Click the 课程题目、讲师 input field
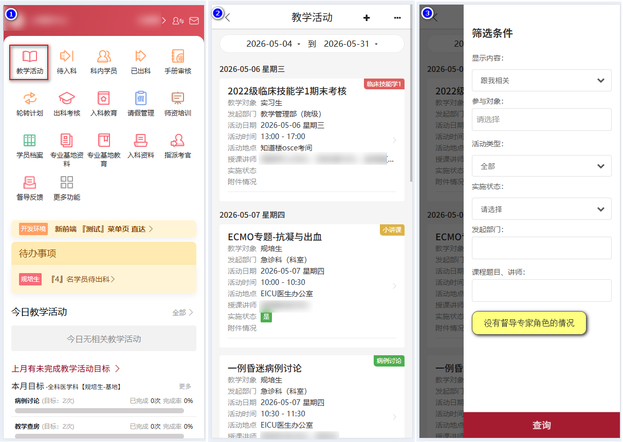This screenshot has height=442, width=623. 542,291
